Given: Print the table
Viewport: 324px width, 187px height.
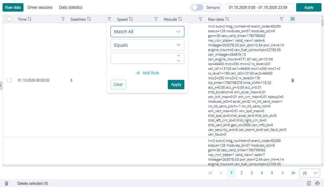Looking at the screenshot, I should click(317, 183).
